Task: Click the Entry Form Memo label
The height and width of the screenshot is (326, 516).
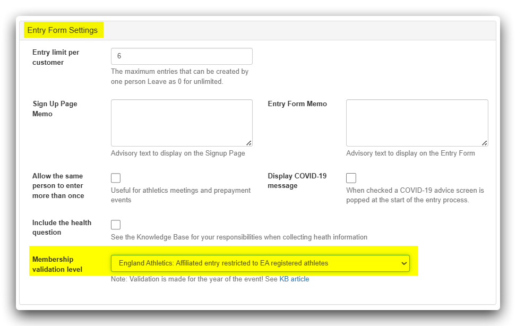Action: tap(297, 104)
